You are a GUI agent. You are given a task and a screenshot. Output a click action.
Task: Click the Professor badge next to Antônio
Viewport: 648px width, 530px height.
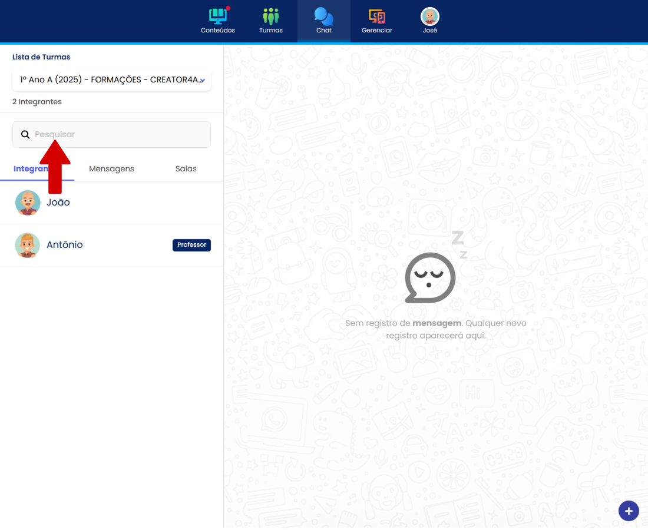point(191,245)
